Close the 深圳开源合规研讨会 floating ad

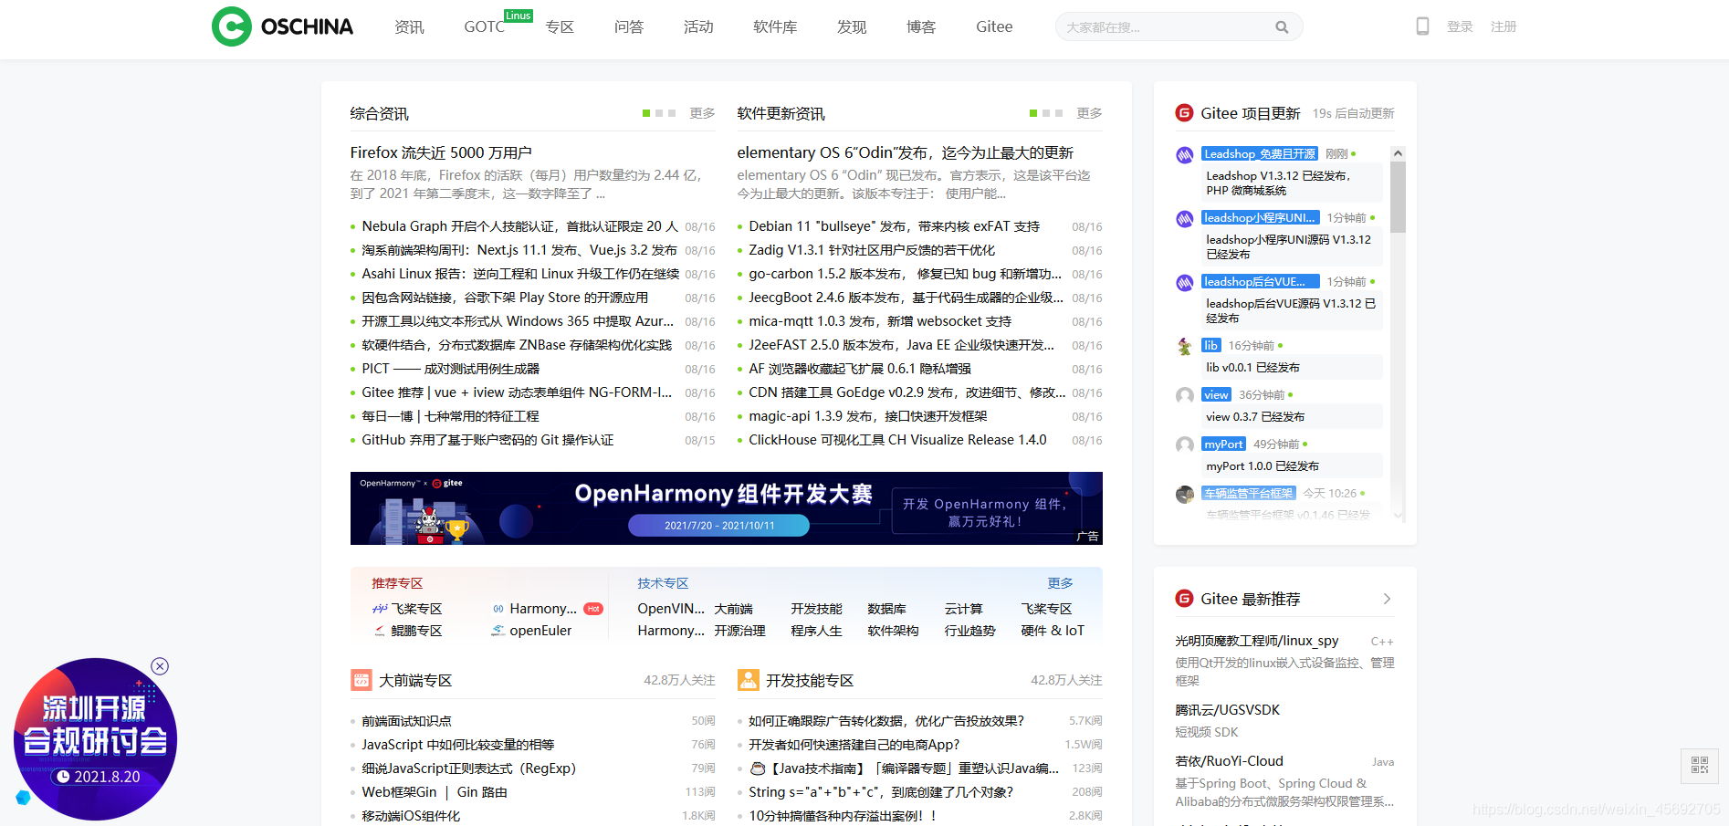160,666
